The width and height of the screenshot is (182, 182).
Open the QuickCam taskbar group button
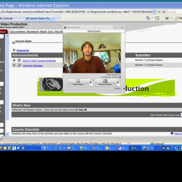coord(148,148)
